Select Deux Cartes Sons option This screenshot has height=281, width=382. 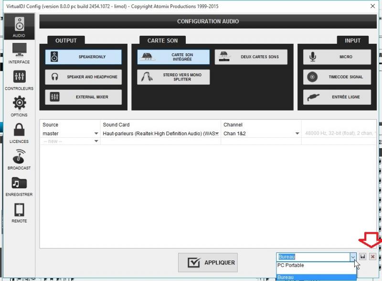[251, 57]
